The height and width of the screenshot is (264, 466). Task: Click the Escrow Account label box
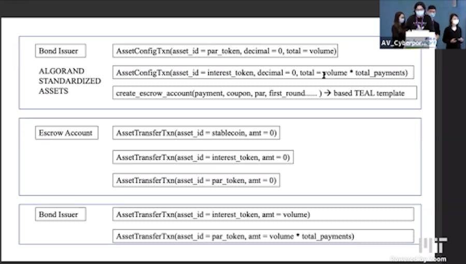66,133
